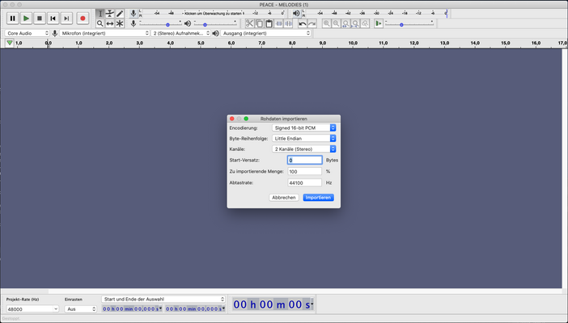
Task: Select the Multi-tool asterisk icon
Action: pyautogui.click(x=120, y=23)
